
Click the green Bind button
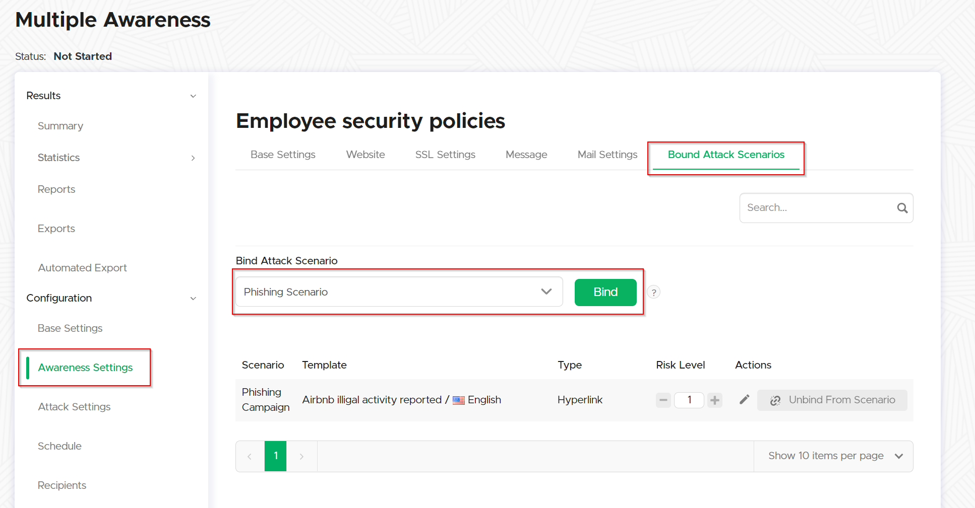pyautogui.click(x=605, y=292)
